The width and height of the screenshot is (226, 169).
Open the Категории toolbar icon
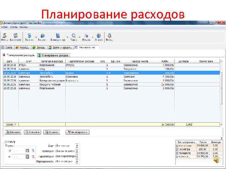click(15, 37)
